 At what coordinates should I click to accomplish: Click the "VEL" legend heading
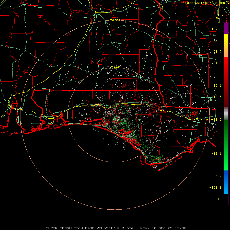(x=224, y=15)
